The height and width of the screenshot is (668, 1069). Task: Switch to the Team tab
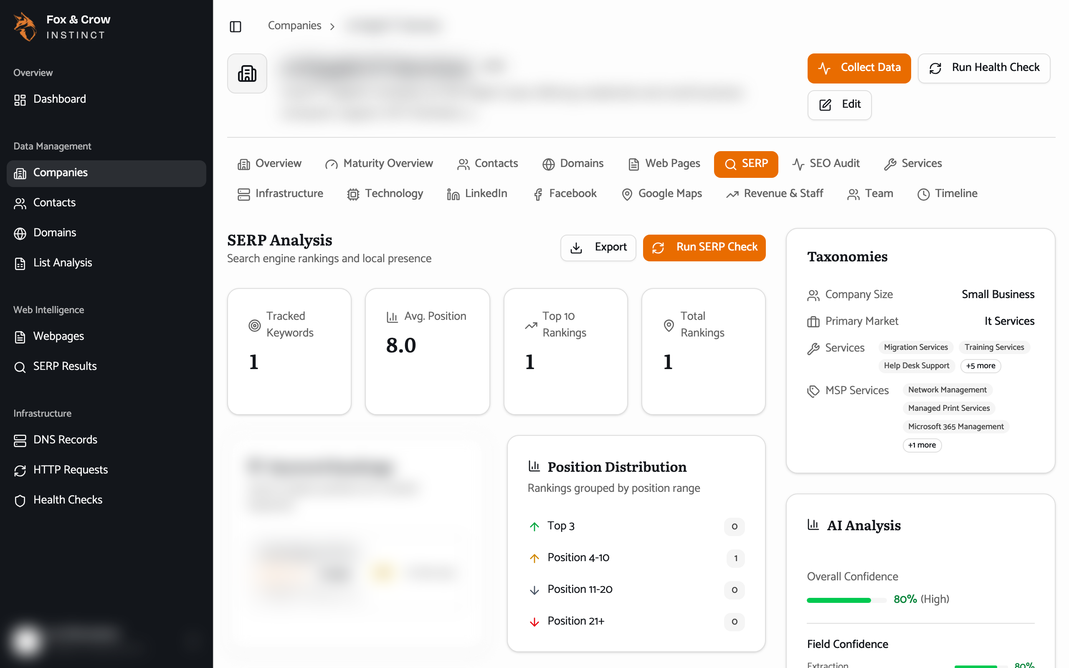(x=870, y=194)
